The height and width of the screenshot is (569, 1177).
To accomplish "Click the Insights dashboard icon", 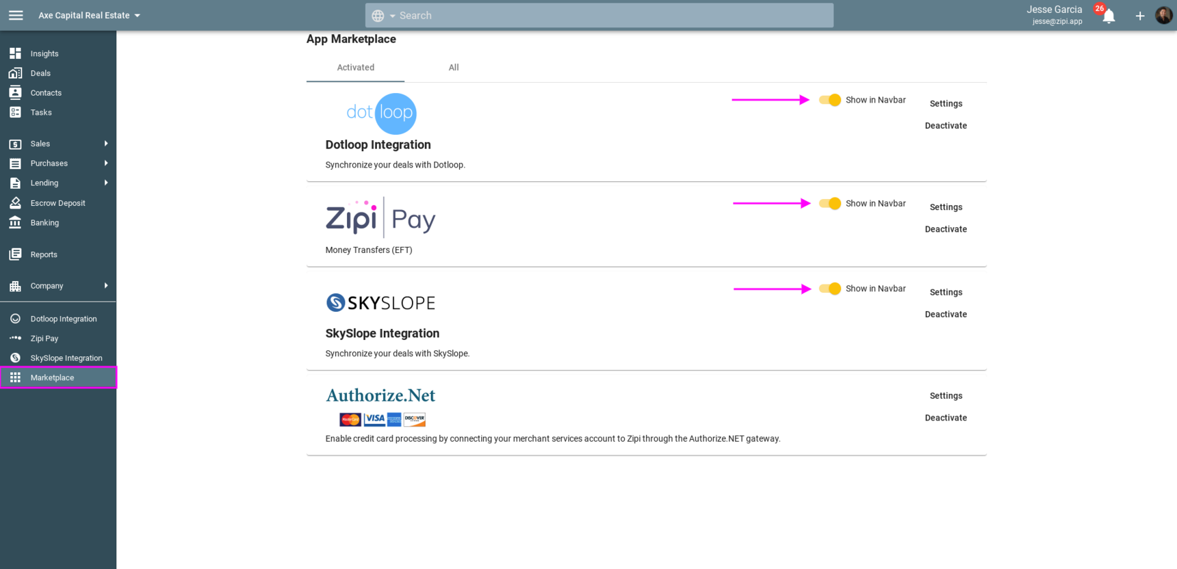I will click(15, 53).
